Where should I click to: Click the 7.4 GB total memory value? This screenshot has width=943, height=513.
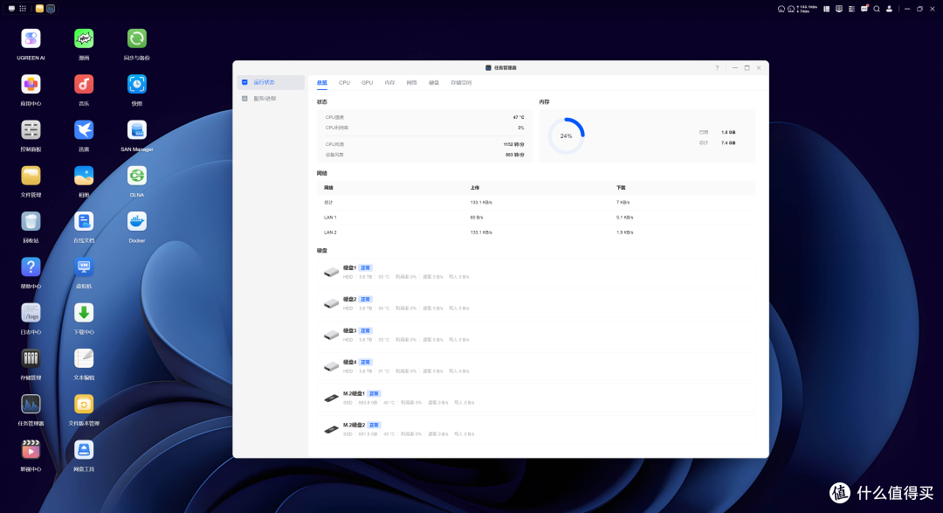[x=727, y=143]
